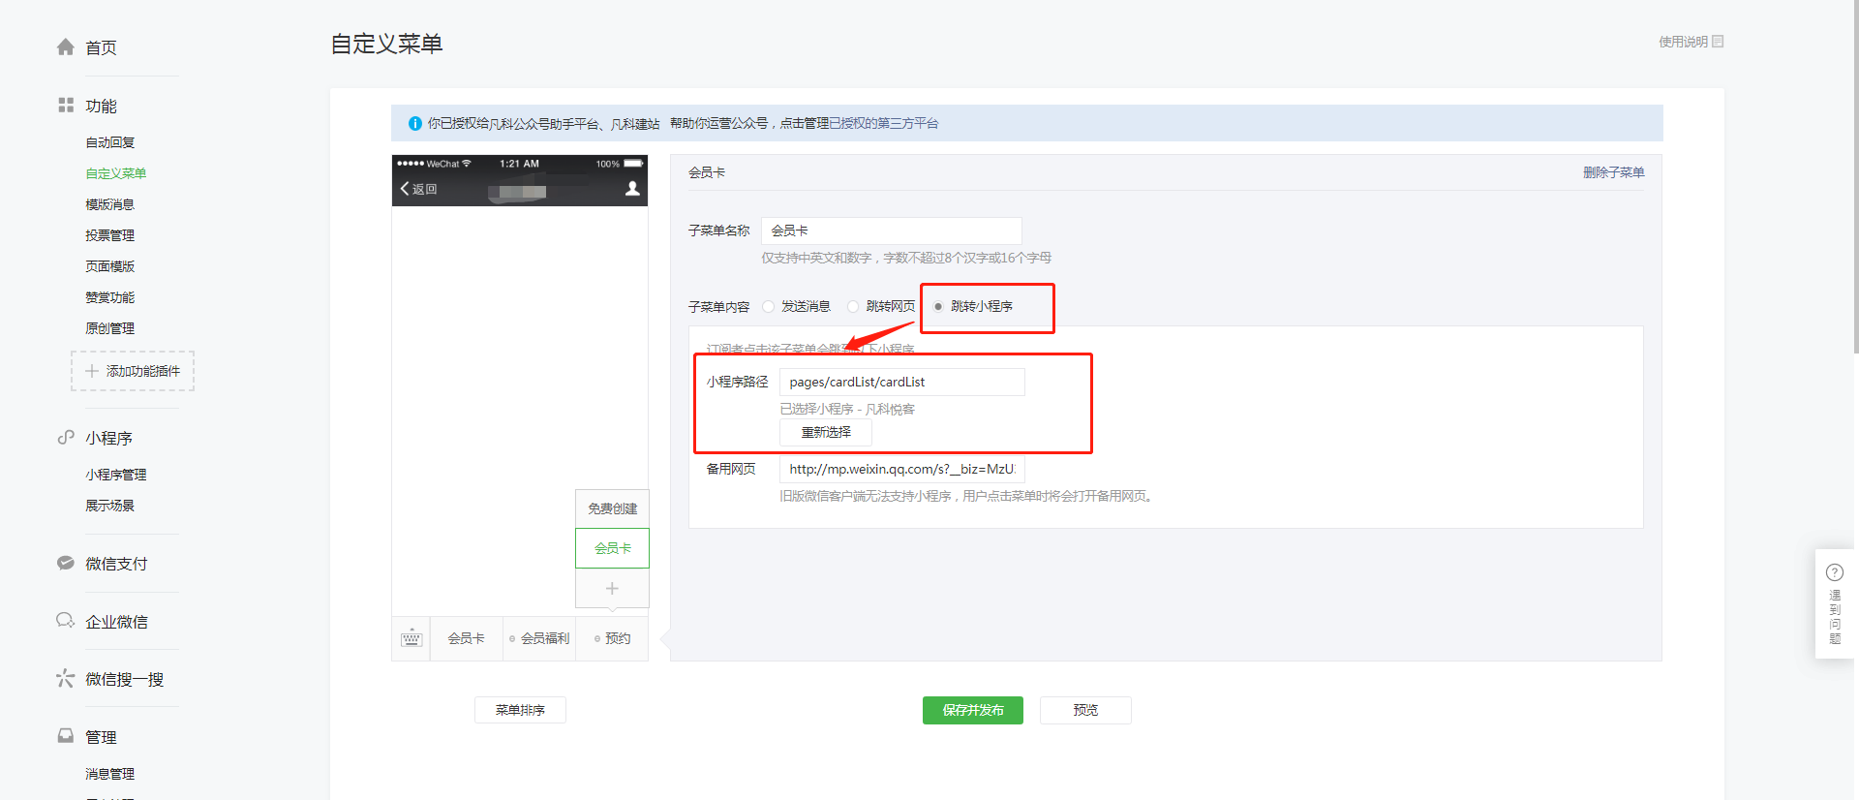Click the home icon beside 首页

66,46
